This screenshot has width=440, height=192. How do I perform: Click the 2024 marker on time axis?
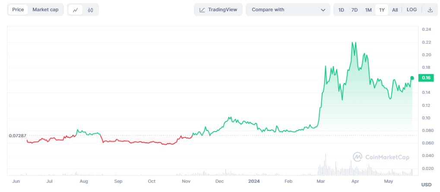click(253, 182)
